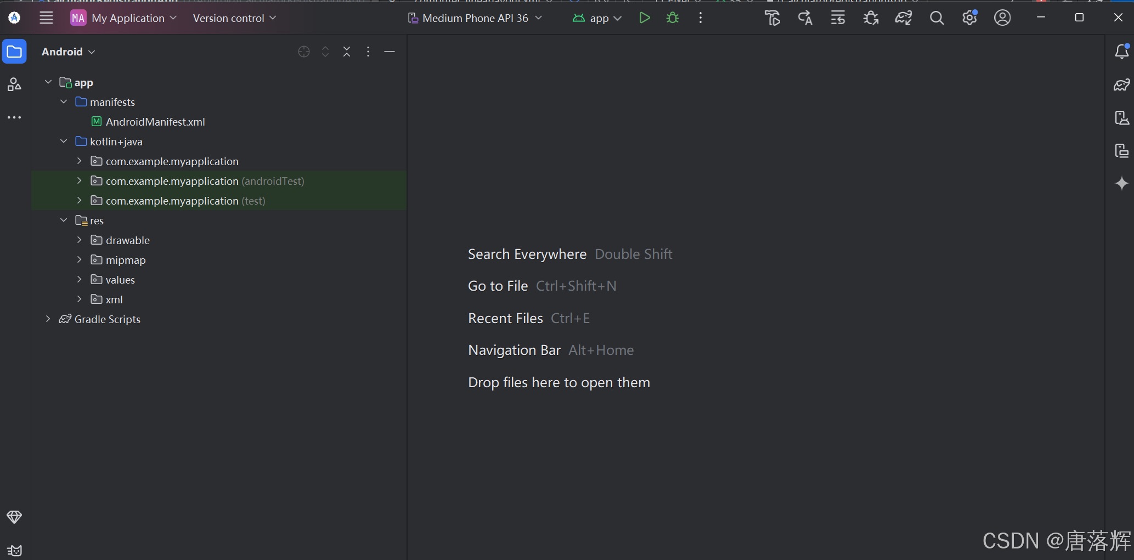Screen dimensions: 1134x560
Task: Open Device Manager from the right sidebar
Action: click(x=1122, y=118)
